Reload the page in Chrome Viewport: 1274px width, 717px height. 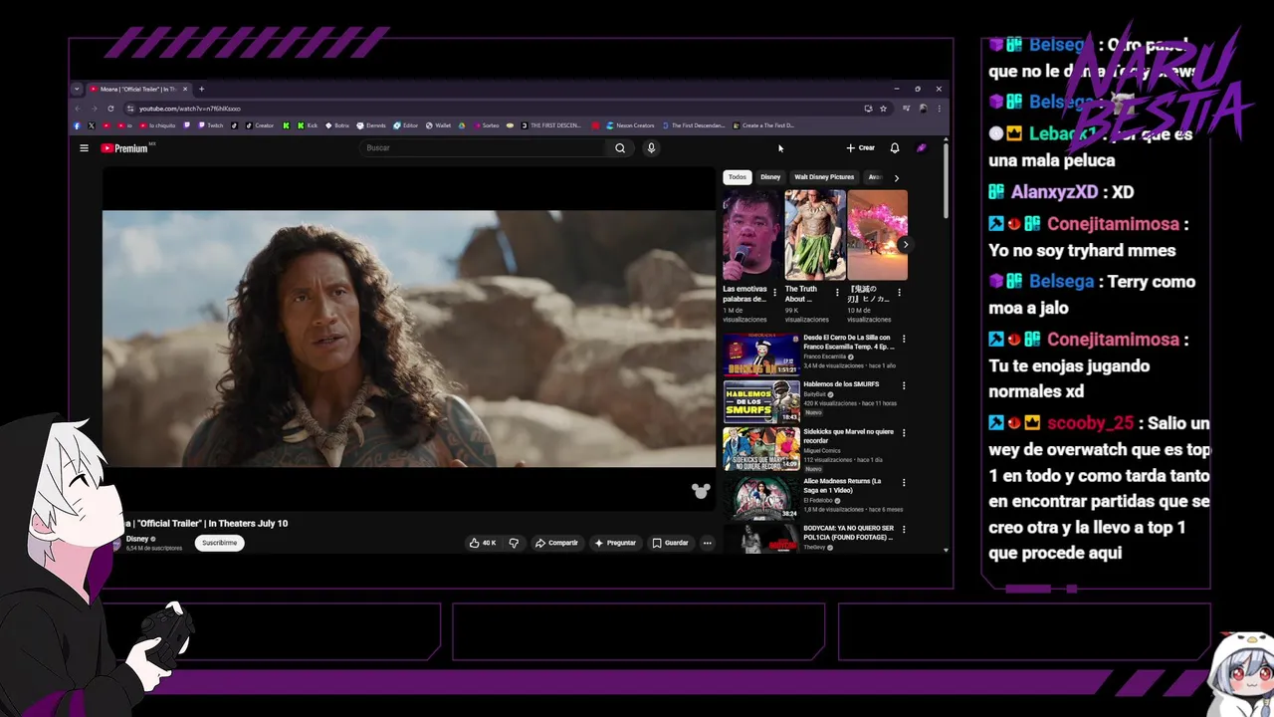pos(110,109)
